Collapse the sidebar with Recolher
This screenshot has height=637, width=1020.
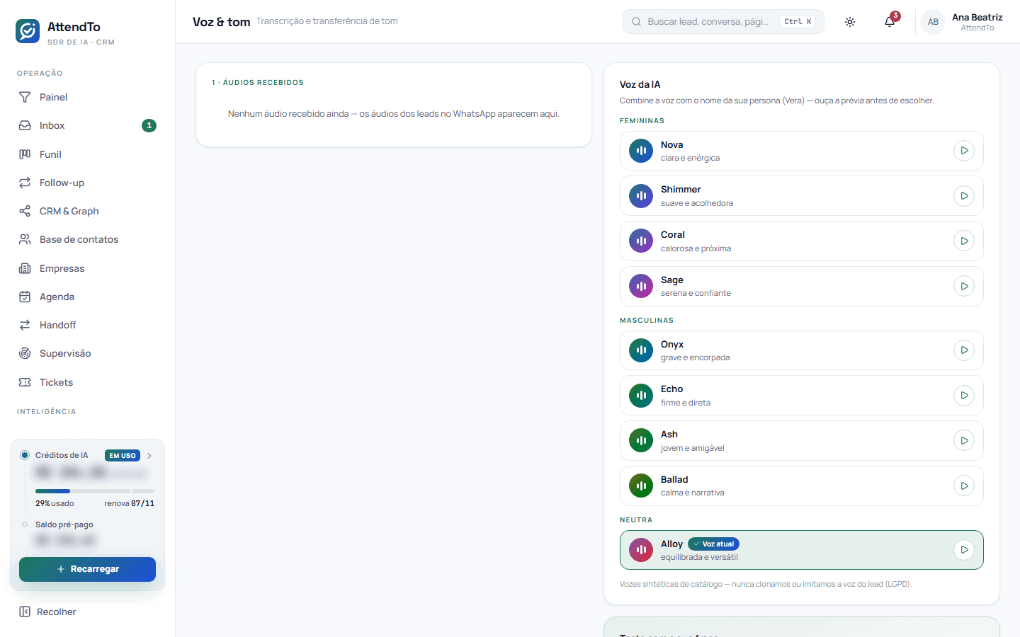point(47,612)
